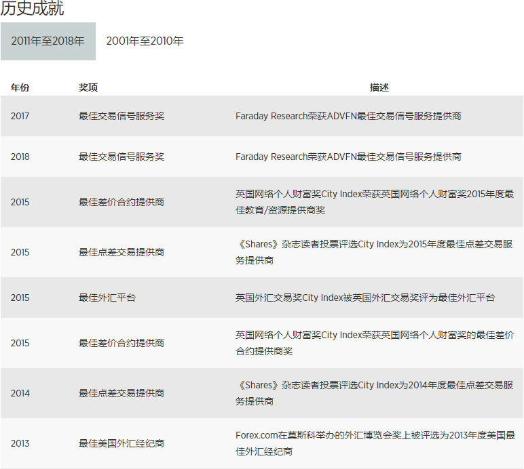Click the Forex.com 莫斯科 description text
This screenshot has height=469, width=524.
375,443
